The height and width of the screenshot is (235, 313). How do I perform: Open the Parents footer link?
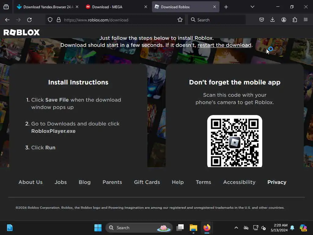(112, 182)
